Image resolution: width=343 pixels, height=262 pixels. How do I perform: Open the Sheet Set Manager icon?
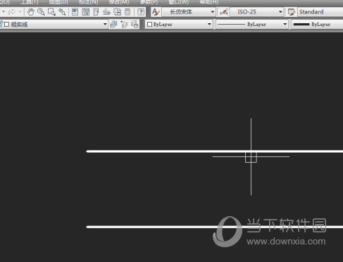(106, 12)
